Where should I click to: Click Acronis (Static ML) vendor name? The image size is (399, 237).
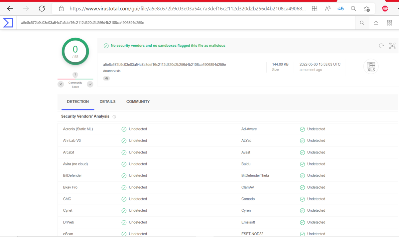(78, 129)
